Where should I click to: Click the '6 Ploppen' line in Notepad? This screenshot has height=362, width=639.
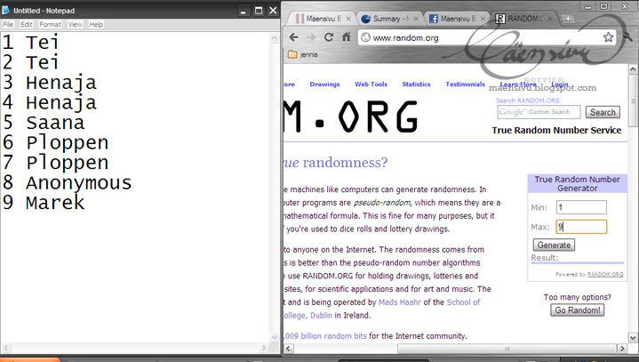coord(55,142)
